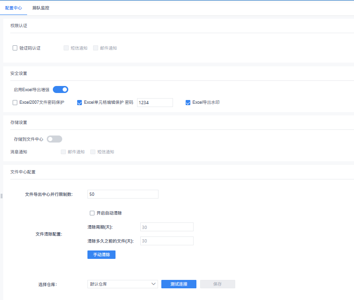Tick 邮件通知 in 消息通知 row

(63, 152)
